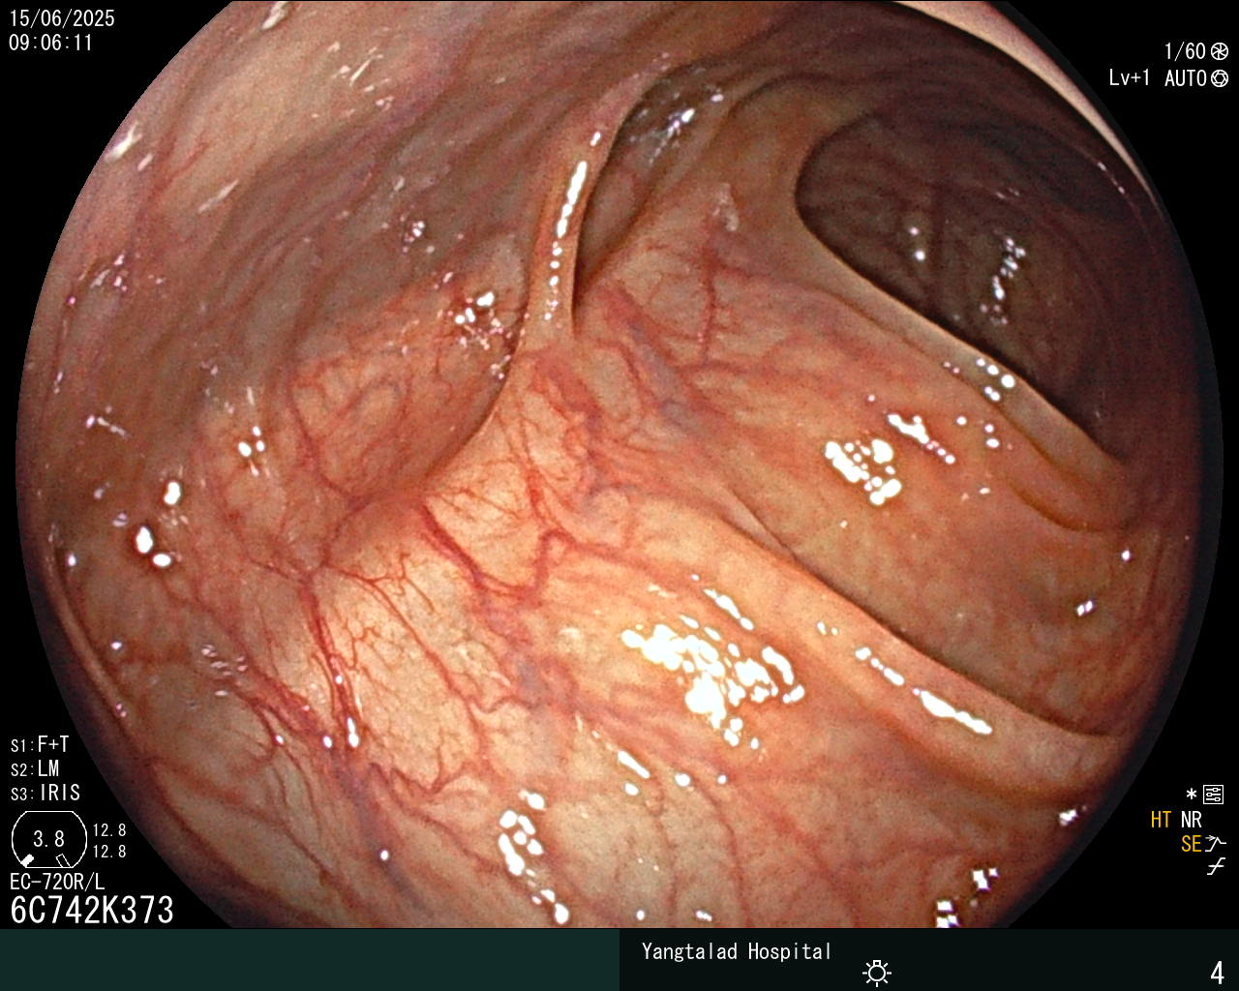This screenshot has height=991, width=1239.
Task: Click the time 09:06:11
Action: [x=51, y=43]
